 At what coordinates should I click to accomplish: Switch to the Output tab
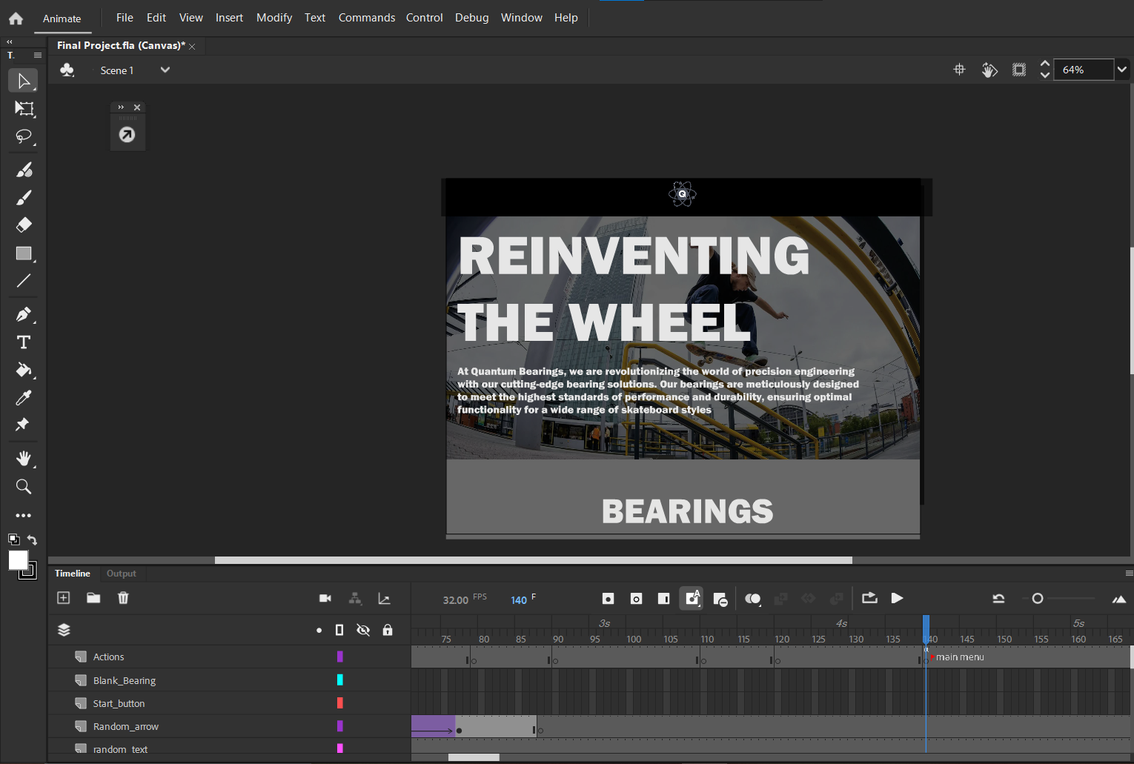coord(121,574)
